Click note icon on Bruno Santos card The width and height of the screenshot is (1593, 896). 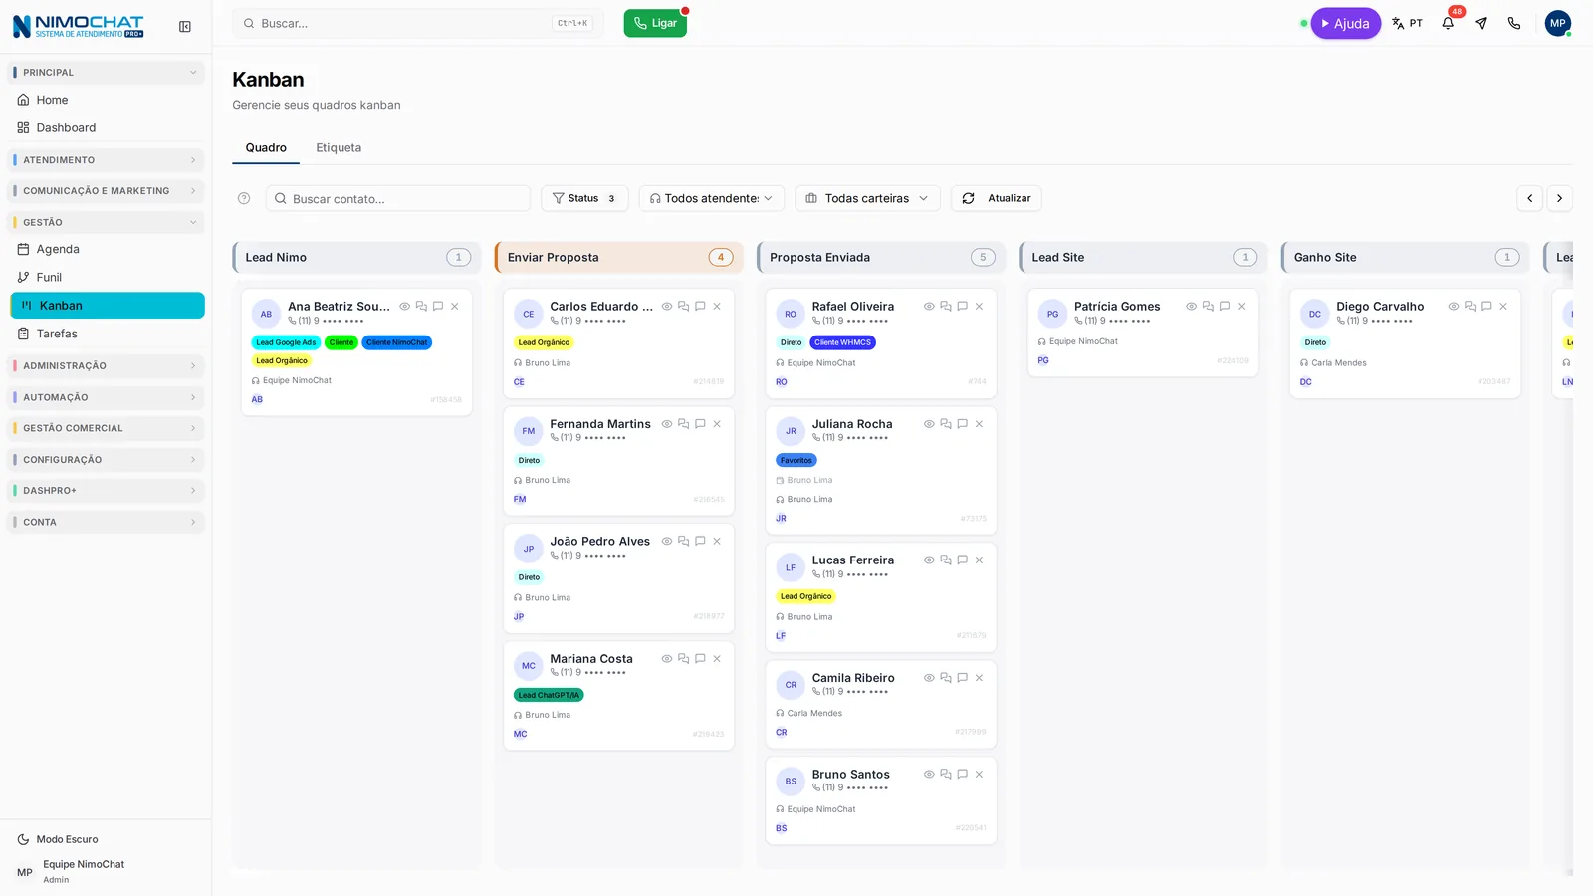[x=962, y=775]
